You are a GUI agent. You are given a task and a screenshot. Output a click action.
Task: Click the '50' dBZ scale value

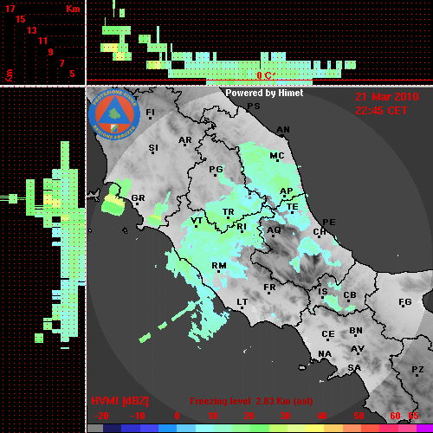(359, 416)
